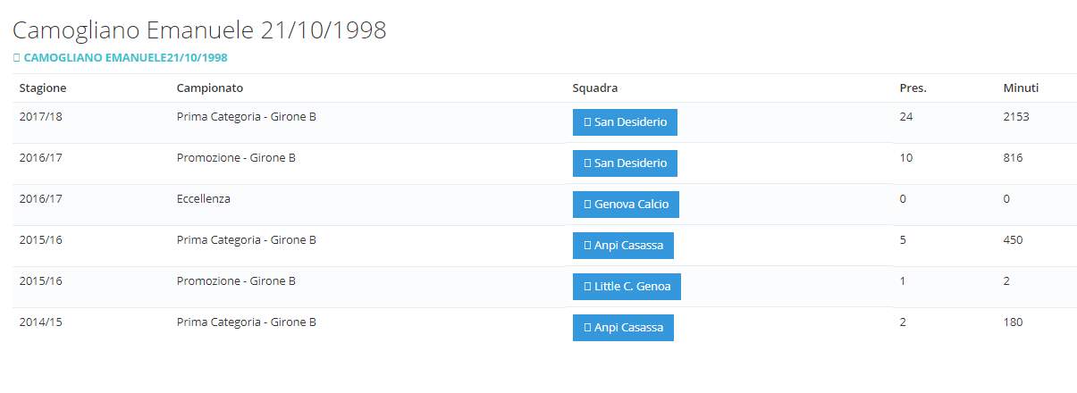The image size is (1077, 393).
Task: Click the Campionato column header
Action: click(x=210, y=88)
